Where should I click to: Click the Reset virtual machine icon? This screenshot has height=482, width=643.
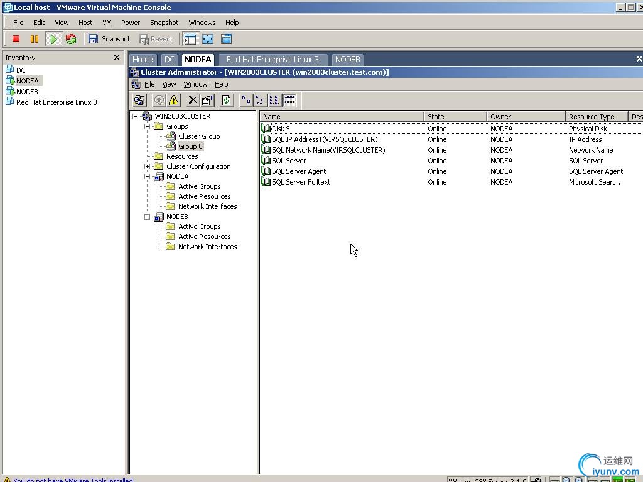click(71, 39)
